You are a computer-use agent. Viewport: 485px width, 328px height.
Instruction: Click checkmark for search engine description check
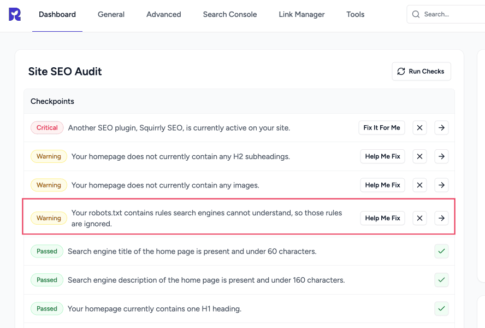coord(441,280)
